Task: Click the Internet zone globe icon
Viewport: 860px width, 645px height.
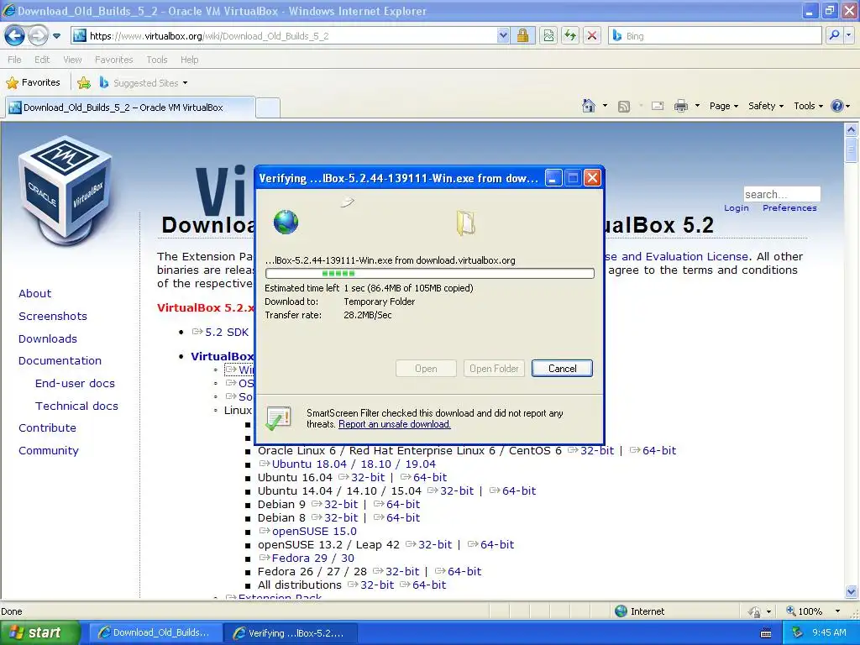Action: (621, 611)
